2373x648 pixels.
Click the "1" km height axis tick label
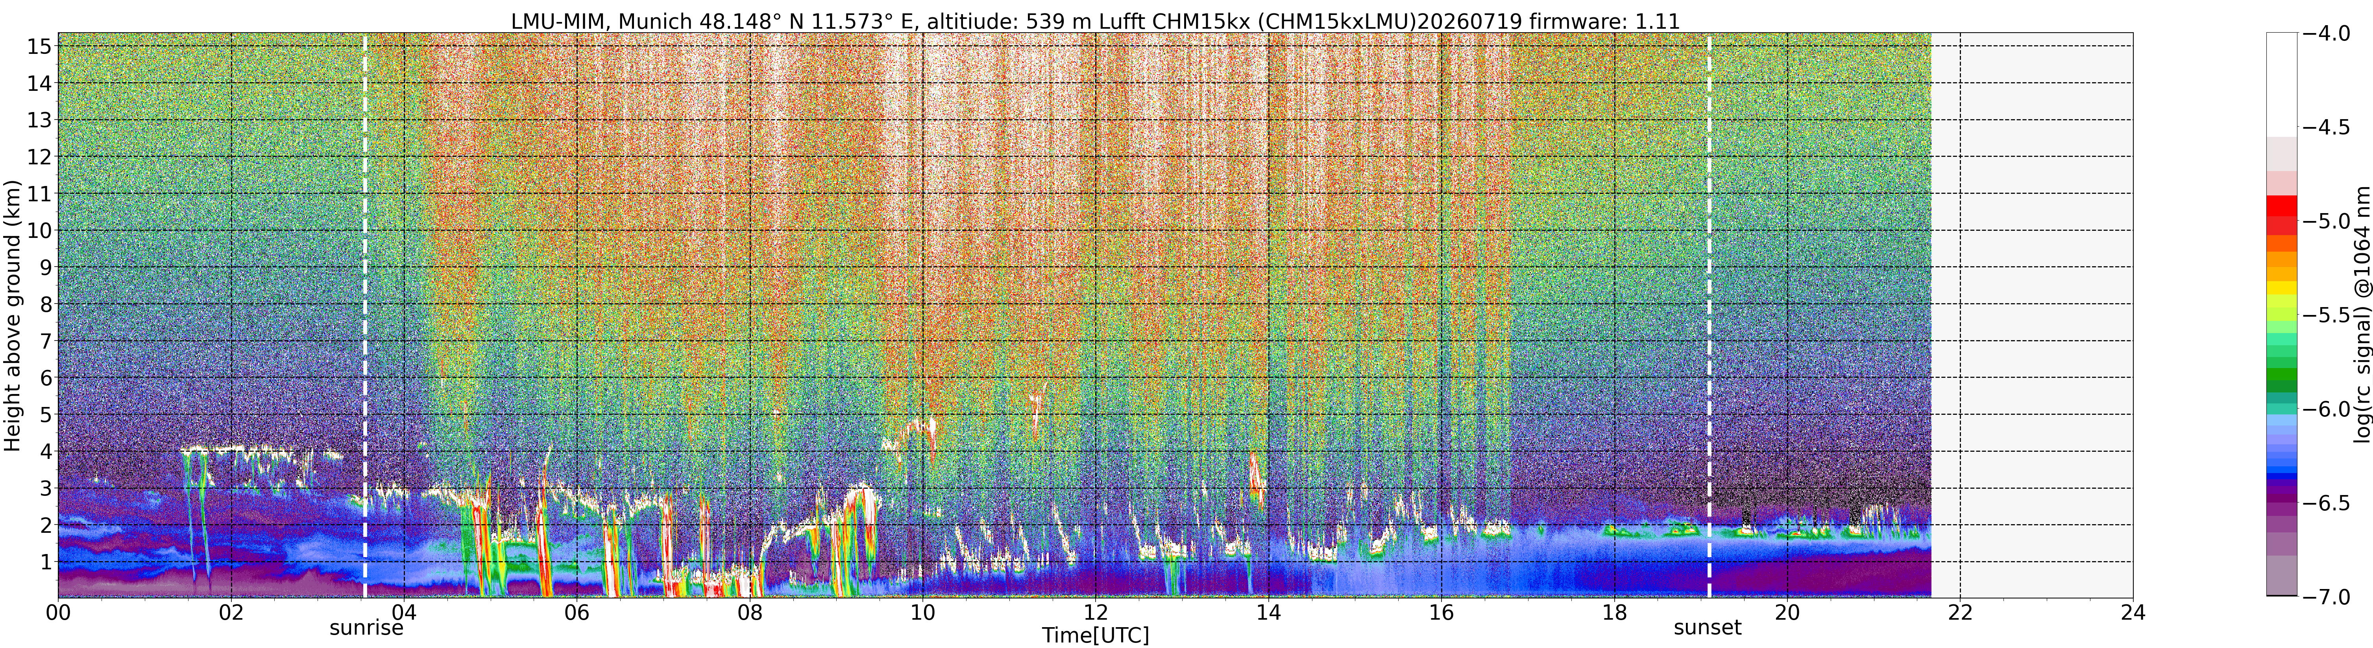pos(45,561)
